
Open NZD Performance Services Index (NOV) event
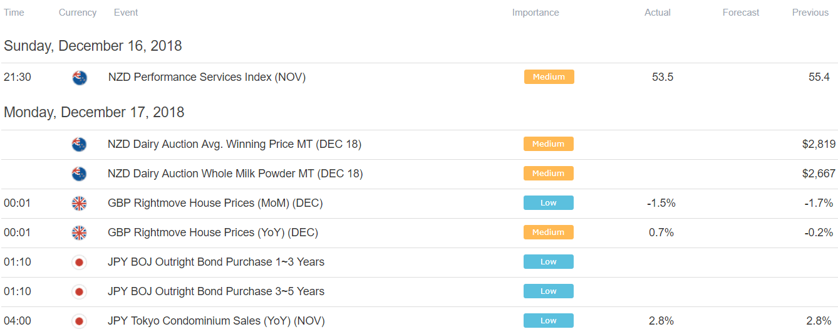click(x=207, y=78)
